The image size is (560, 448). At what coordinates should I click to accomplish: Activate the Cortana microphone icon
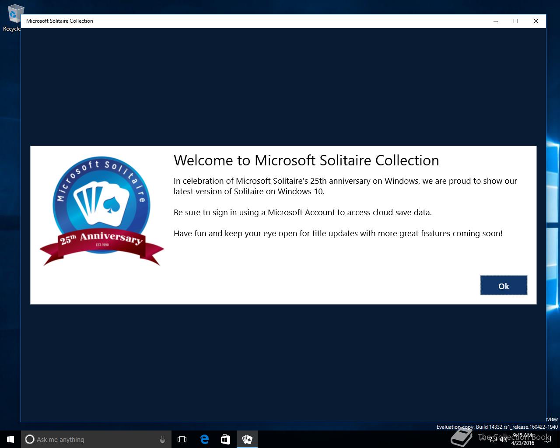pyautogui.click(x=162, y=439)
